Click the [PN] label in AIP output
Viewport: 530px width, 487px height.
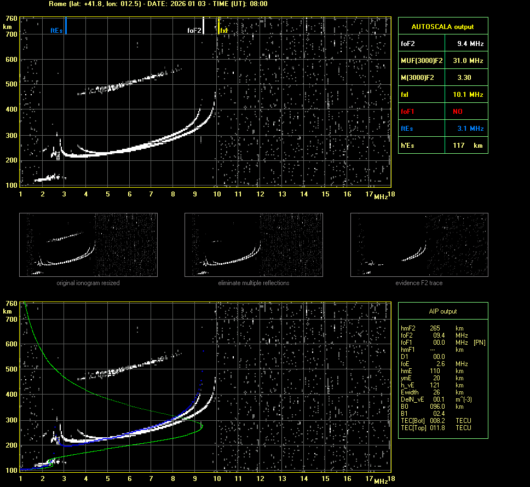(479, 342)
